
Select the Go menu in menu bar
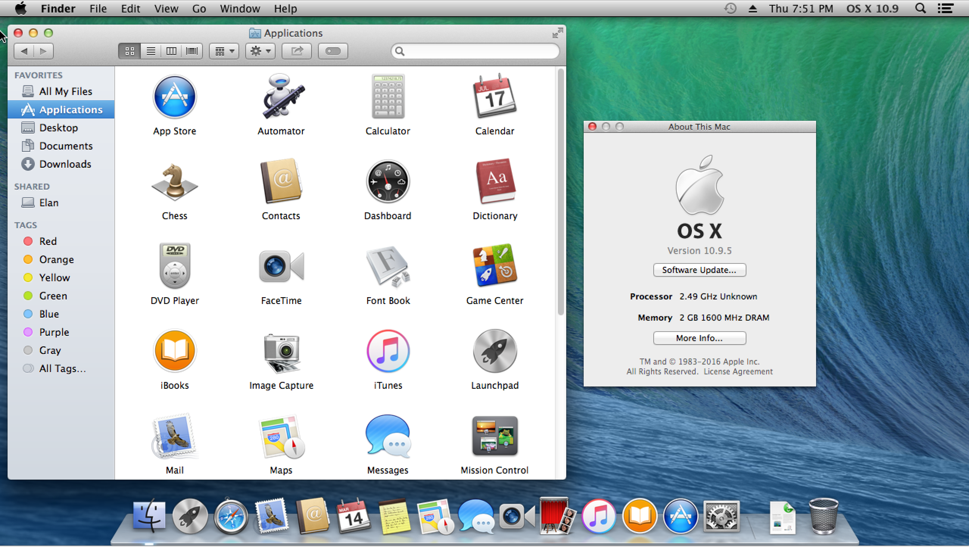coord(198,8)
